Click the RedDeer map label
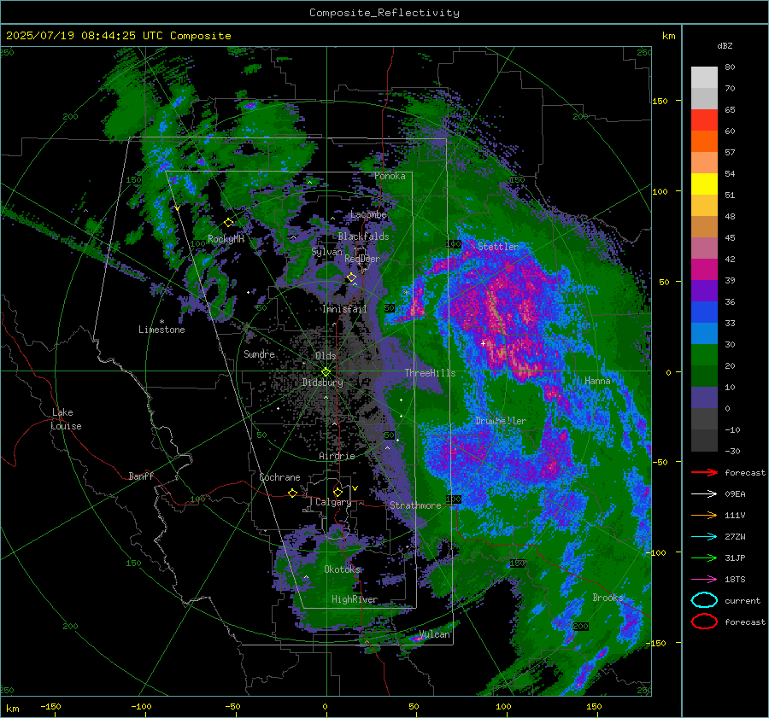The height and width of the screenshot is (718, 769). coord(362,259)
